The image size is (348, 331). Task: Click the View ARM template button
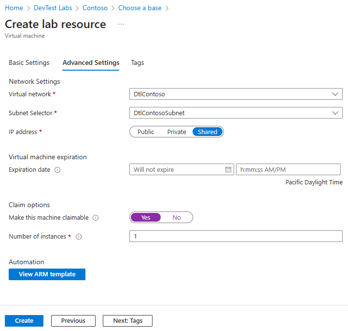tap(47, 274)
